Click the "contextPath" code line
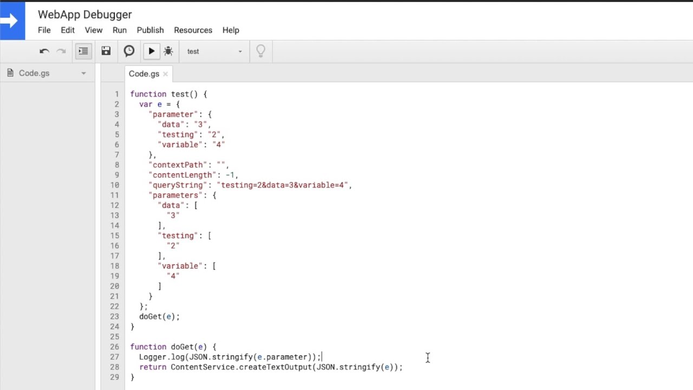The height and width of the screenshot is (390, 693). click(x=188, y=165)
